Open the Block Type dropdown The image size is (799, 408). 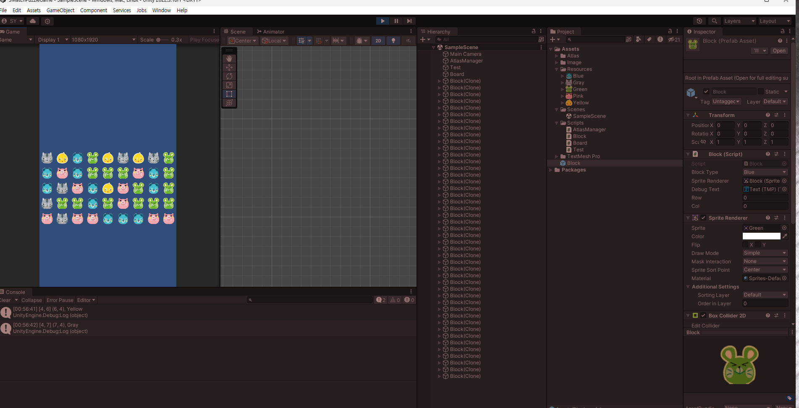pos(765,172)
